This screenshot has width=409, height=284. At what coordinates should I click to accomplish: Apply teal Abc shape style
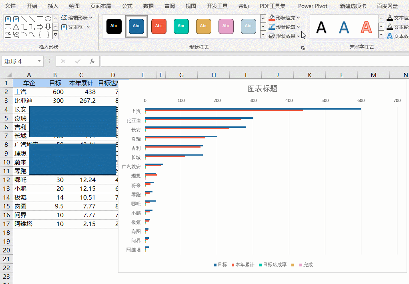tap(181, 26)
